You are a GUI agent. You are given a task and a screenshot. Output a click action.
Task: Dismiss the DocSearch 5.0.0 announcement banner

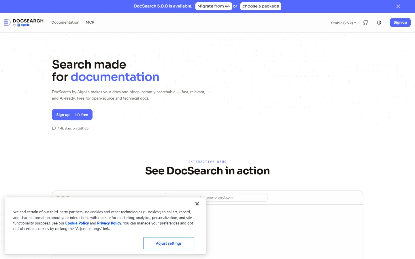[398, 6]
